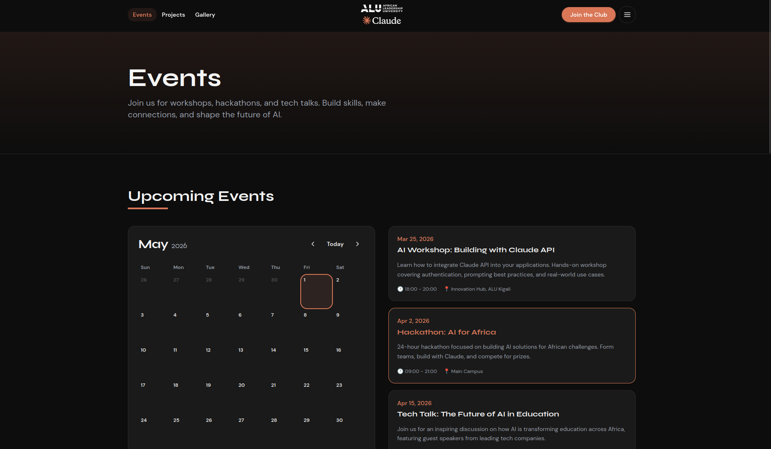
Task: Select May 6 on the calendar
Action: click(251, 327)
